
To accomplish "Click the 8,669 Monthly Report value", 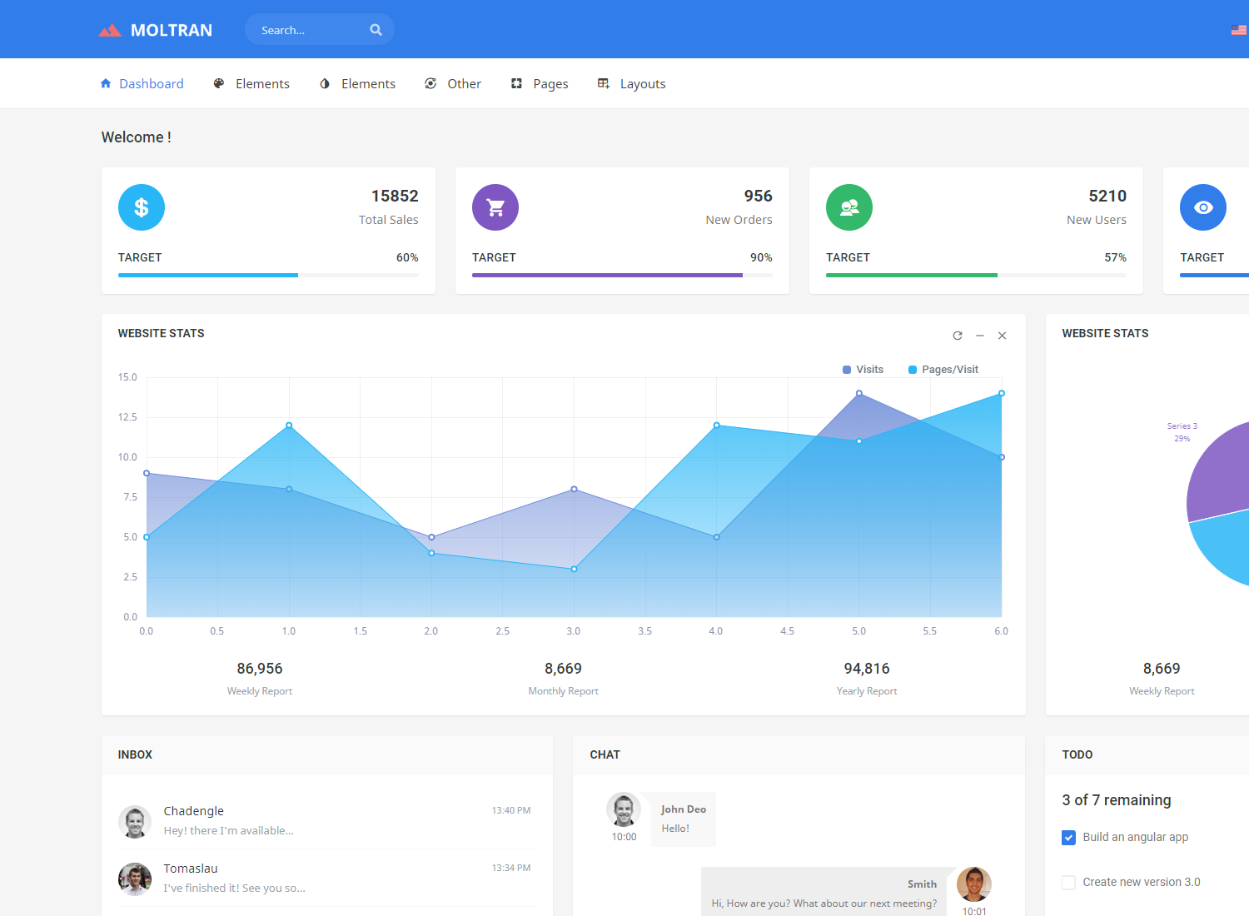I will click(564, 669).
